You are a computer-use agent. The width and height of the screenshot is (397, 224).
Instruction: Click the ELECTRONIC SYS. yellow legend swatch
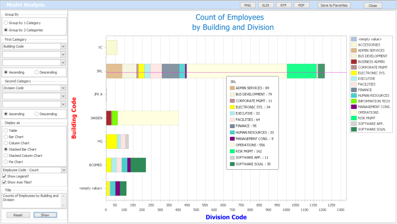pyautogui.click(x=354, y=73)
